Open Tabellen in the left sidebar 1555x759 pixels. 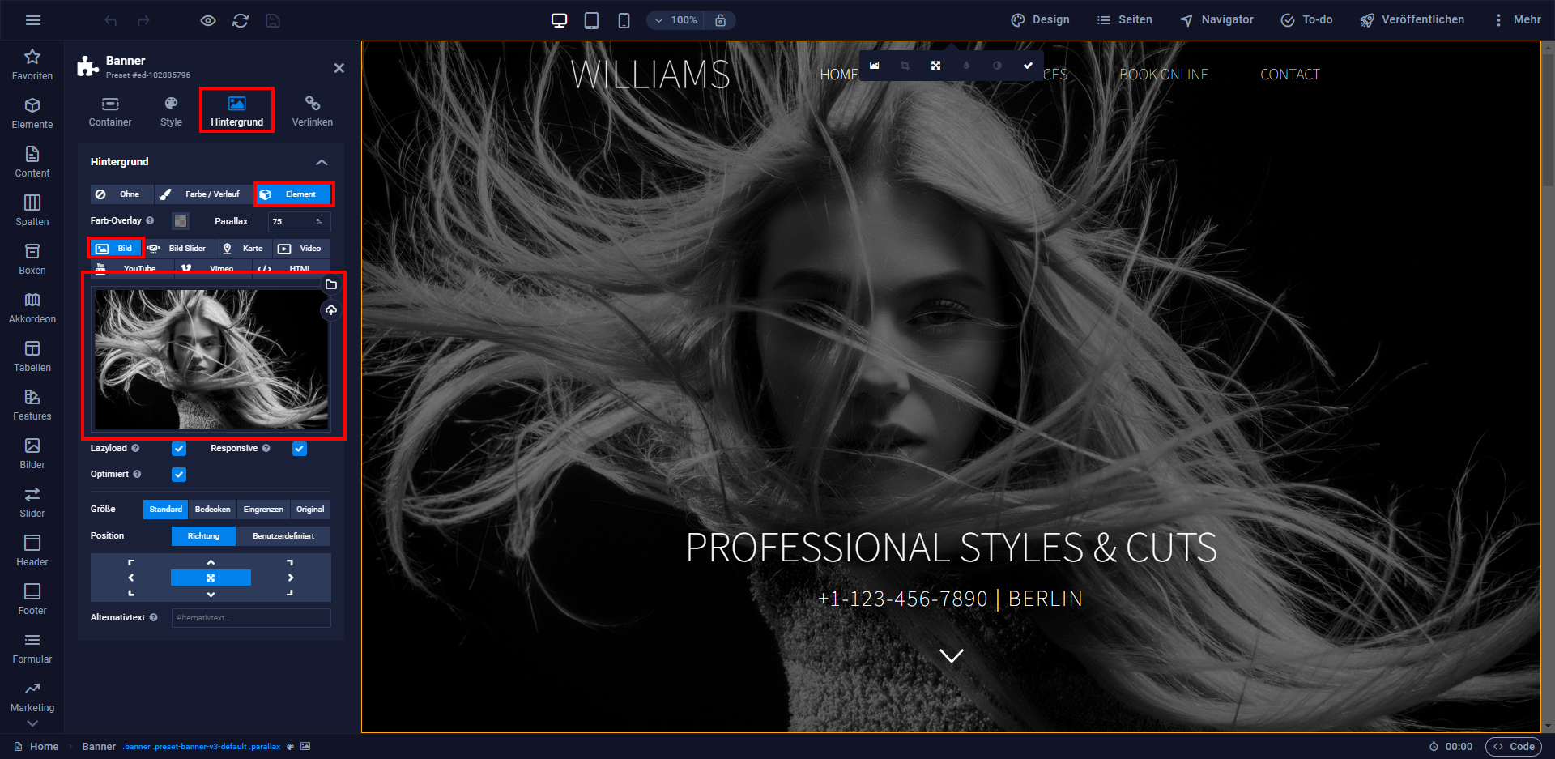point(32,356)
